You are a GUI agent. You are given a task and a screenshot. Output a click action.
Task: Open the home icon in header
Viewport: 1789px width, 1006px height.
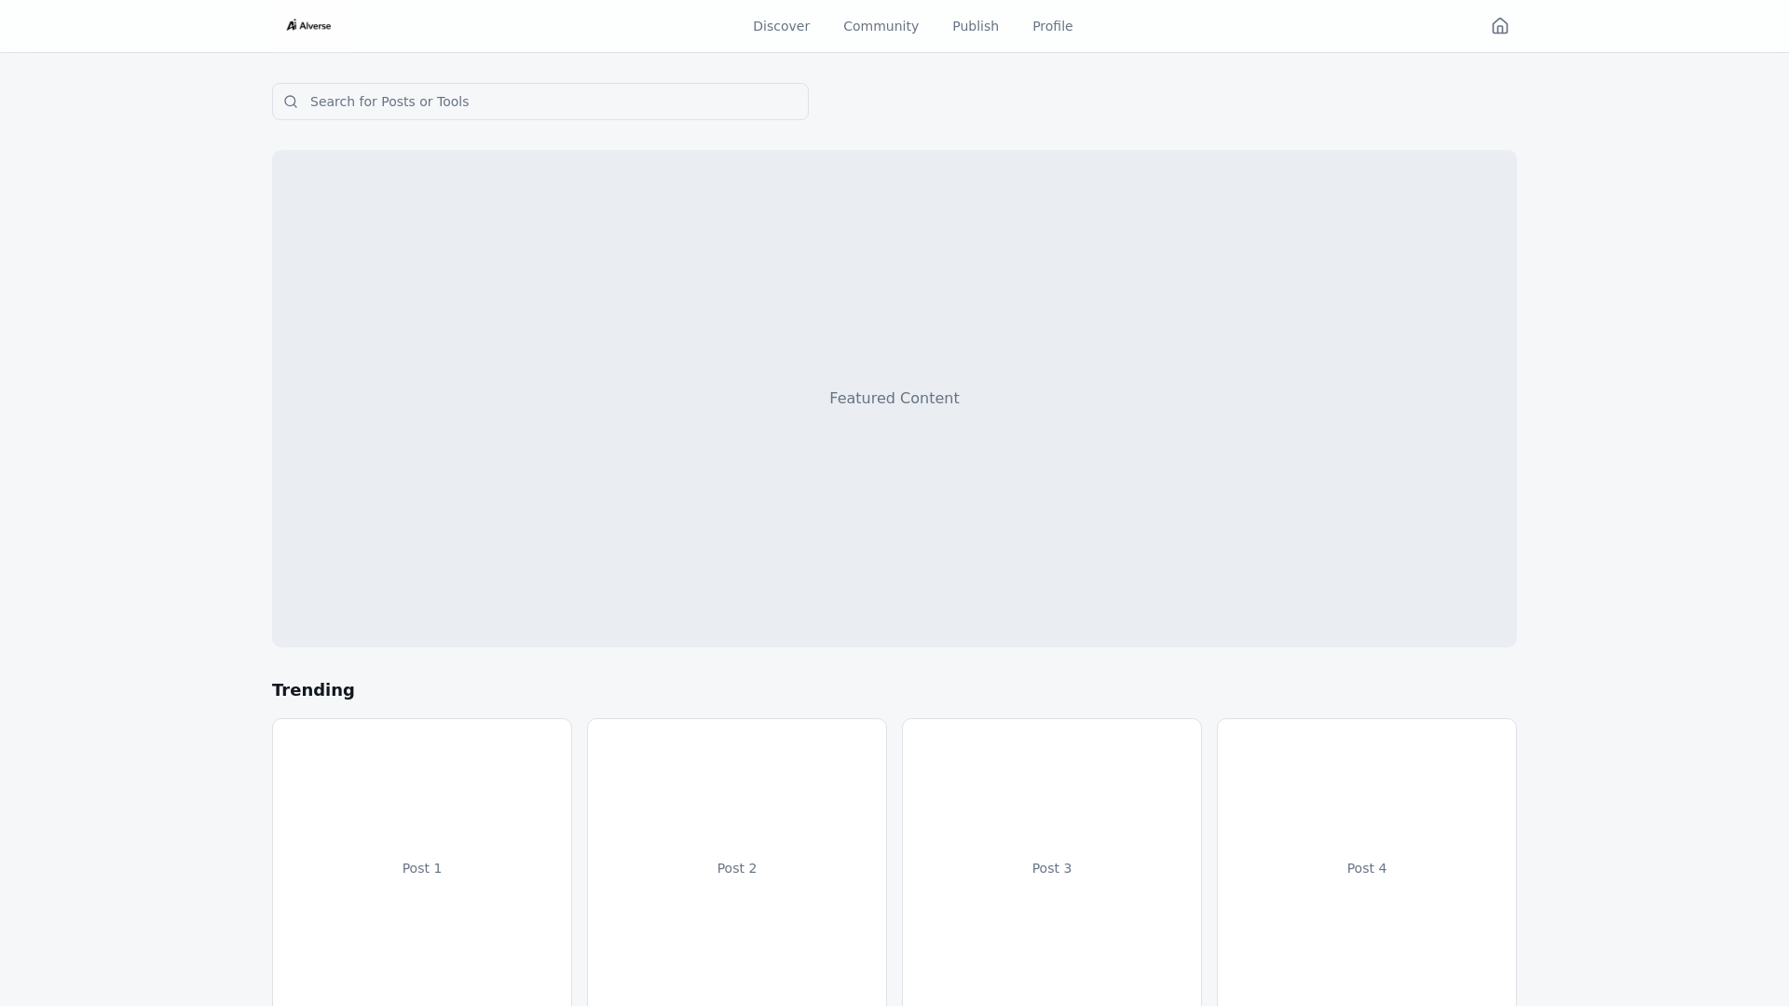(x=1499, y=26)
